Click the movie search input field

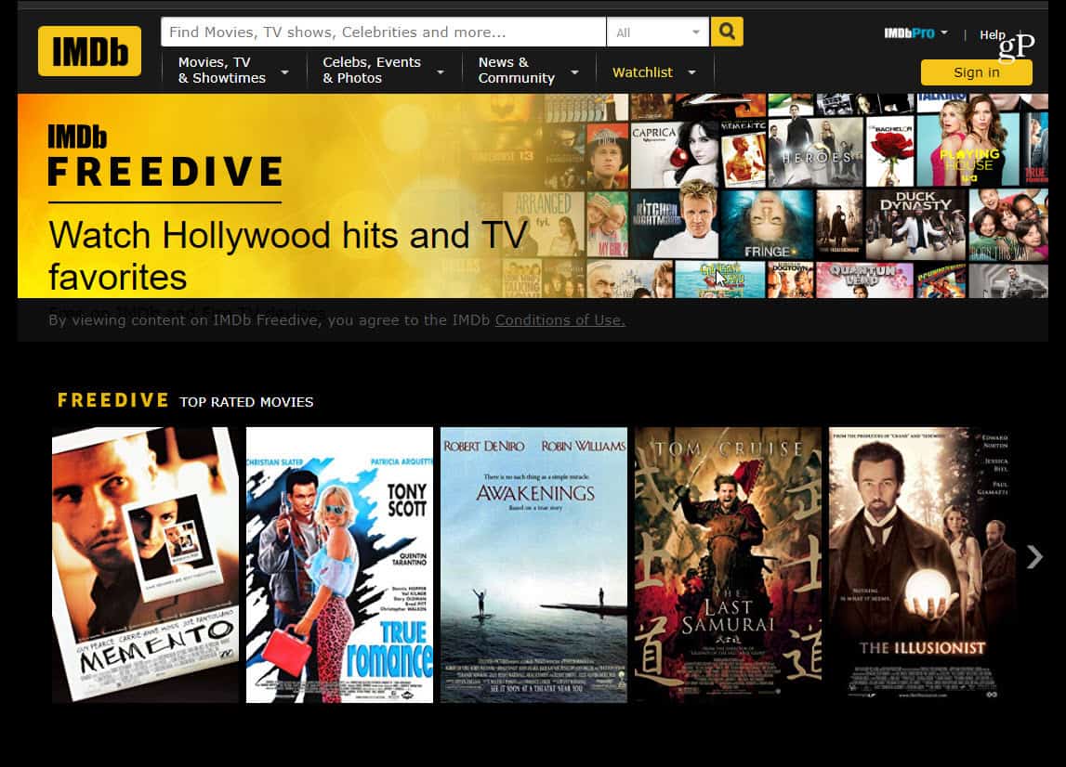383,31
